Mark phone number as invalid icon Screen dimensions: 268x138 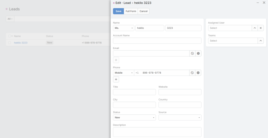point(198,73)
